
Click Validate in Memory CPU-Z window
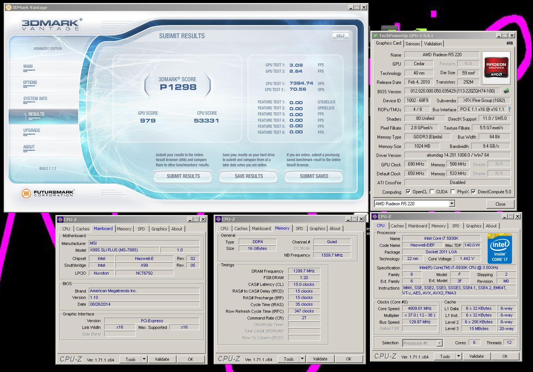pos(320,359)
